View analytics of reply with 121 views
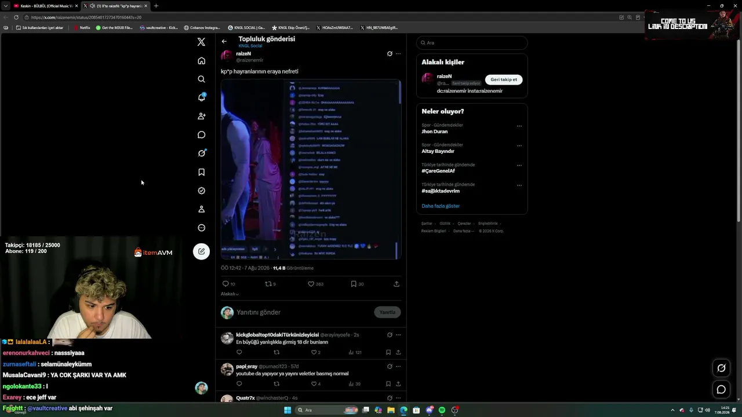Image resolution: width=742 pixels, height=417 pixels. tap(355, 352)
